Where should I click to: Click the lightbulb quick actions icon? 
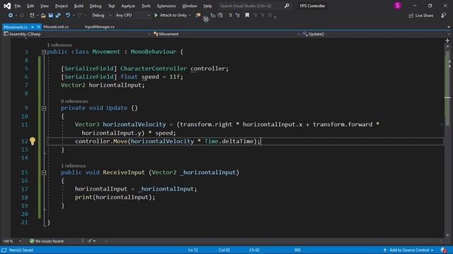pyautogui.click(x=33, y=141)
